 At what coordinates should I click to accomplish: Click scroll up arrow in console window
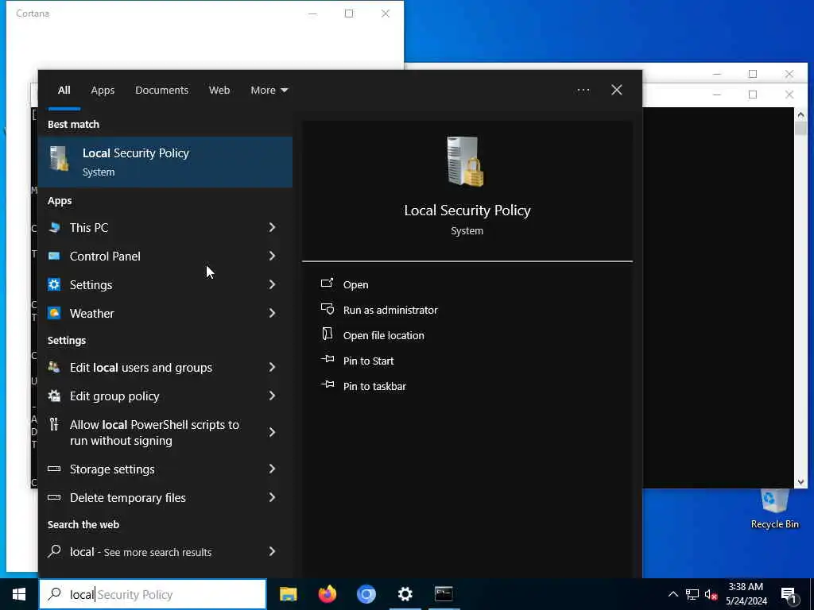[800, 114]
